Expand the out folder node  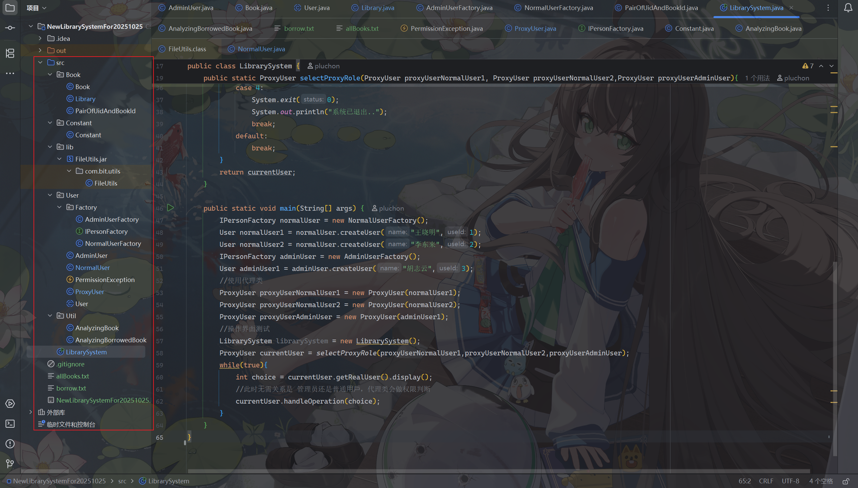click(x=40, y=50)
